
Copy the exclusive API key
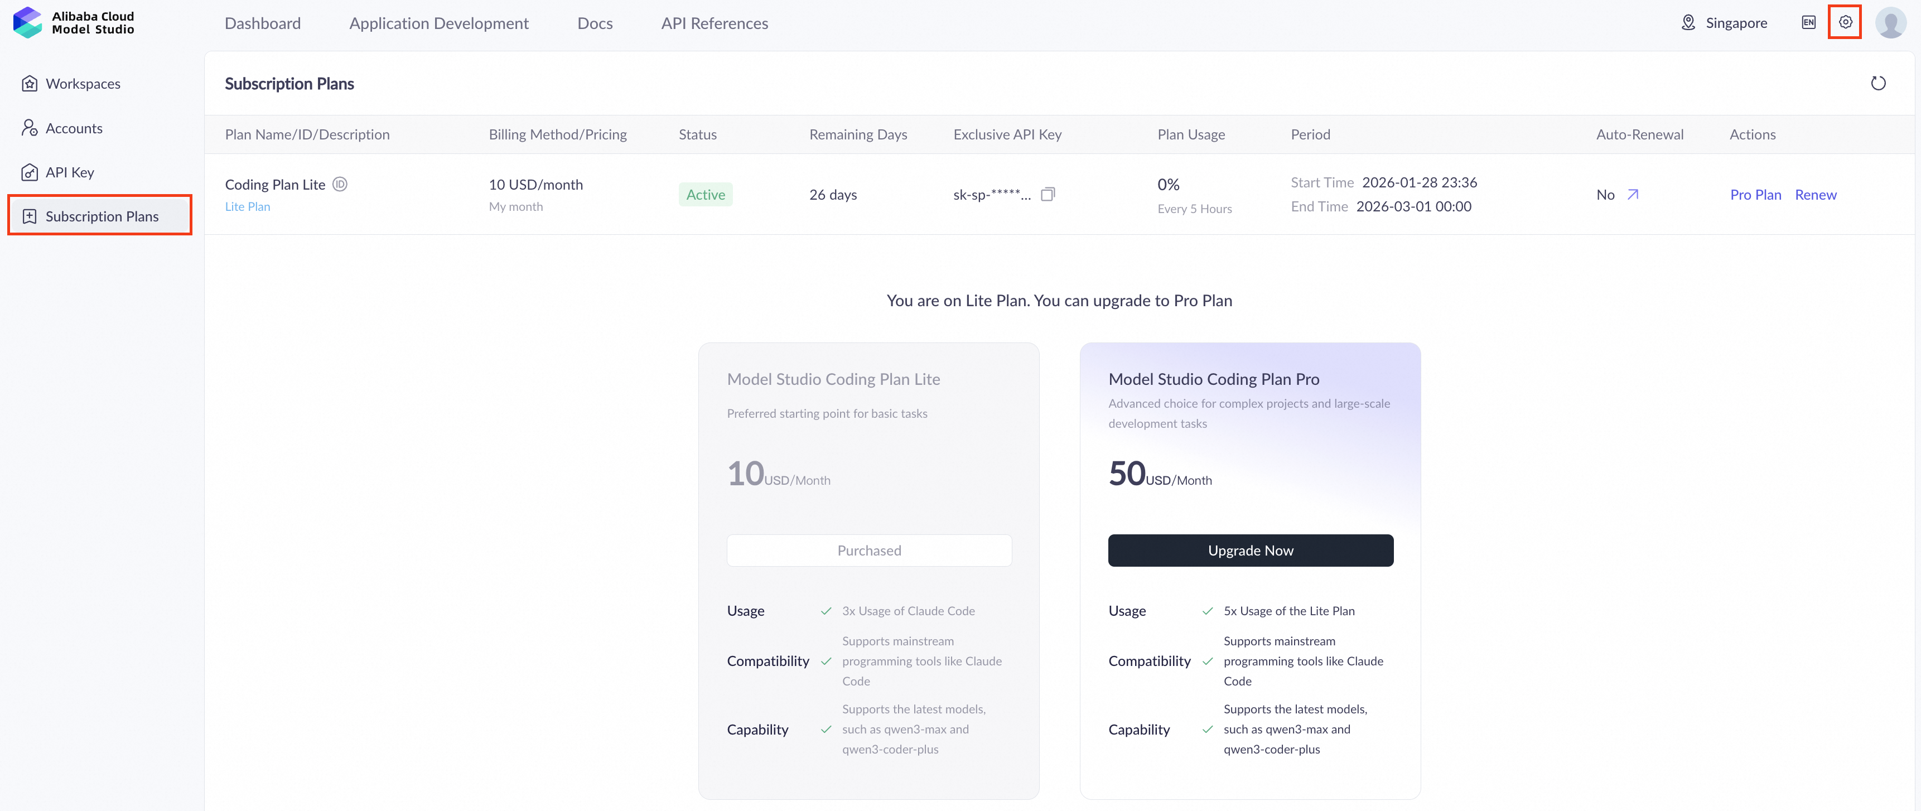click(1048, 195)
